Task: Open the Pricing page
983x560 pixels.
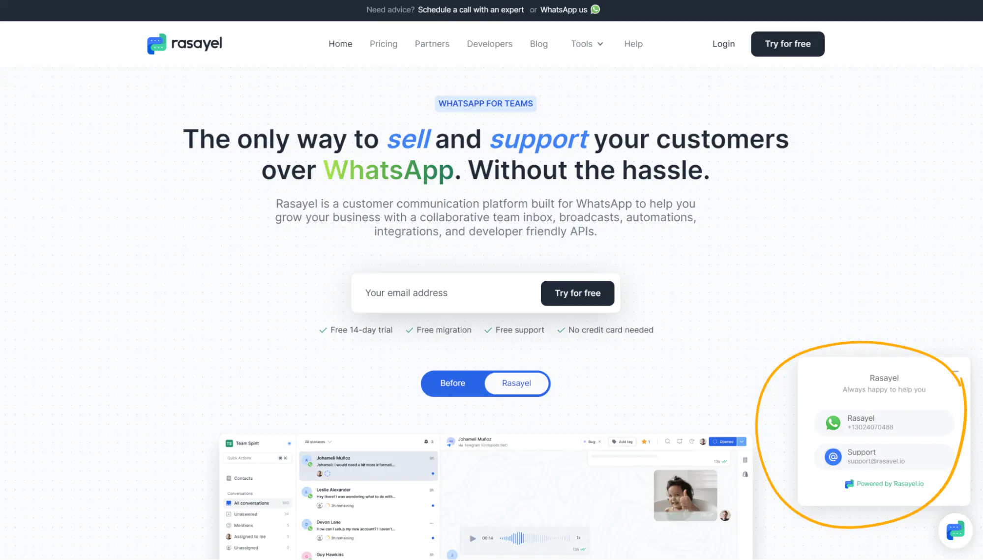Action: tap(383, 43)
